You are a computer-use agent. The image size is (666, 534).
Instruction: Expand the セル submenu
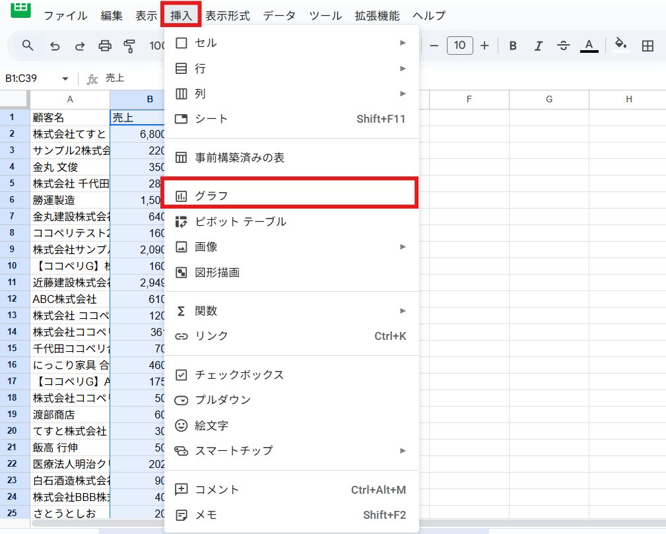pos(290,43)
